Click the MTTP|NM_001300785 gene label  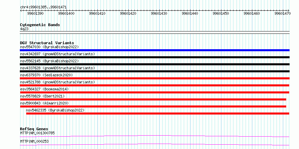pos(37,133)
